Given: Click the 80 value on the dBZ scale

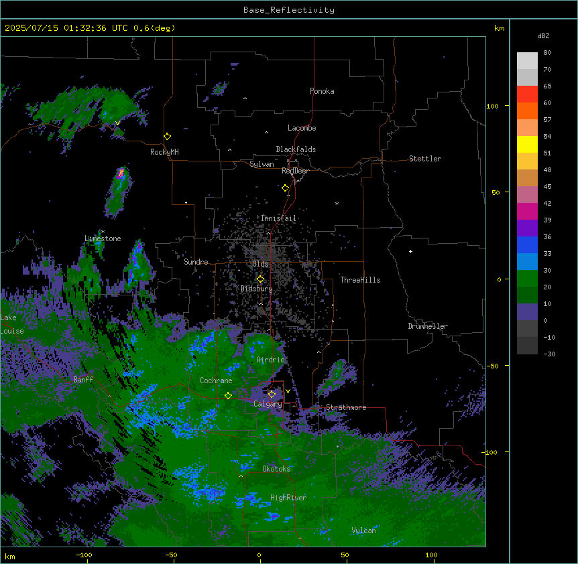Looking at the screenshot, I should (547, 52).
